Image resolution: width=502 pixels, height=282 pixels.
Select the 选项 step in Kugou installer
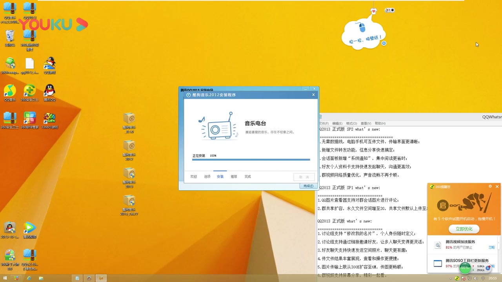tap(207, 177)
